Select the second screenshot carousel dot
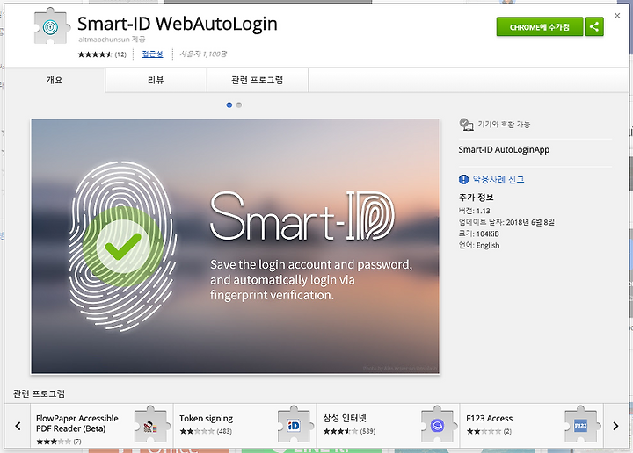The height and width of the screenshot is (453, 633). coord(239,105)
